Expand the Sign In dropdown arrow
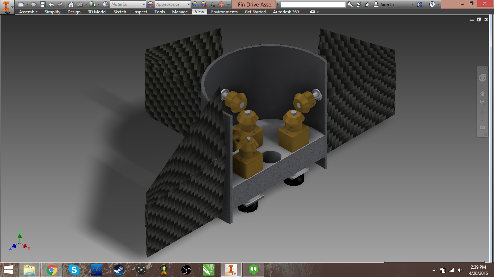494x277 pixels. [412, 4]
